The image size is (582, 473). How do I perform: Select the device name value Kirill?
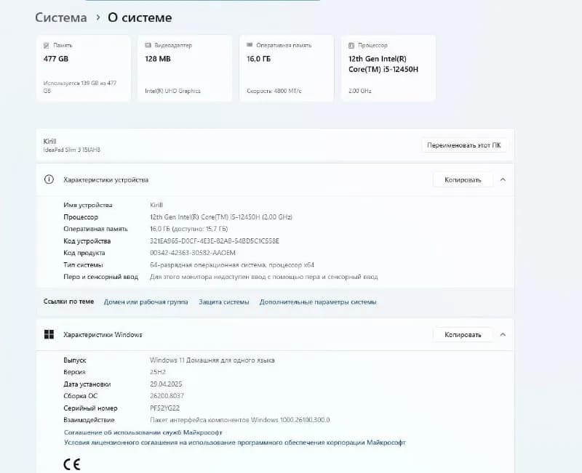[x=156, y=205]
